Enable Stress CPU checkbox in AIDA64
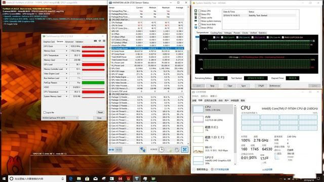This screenshot has height=182, width=324. [199, 11]
